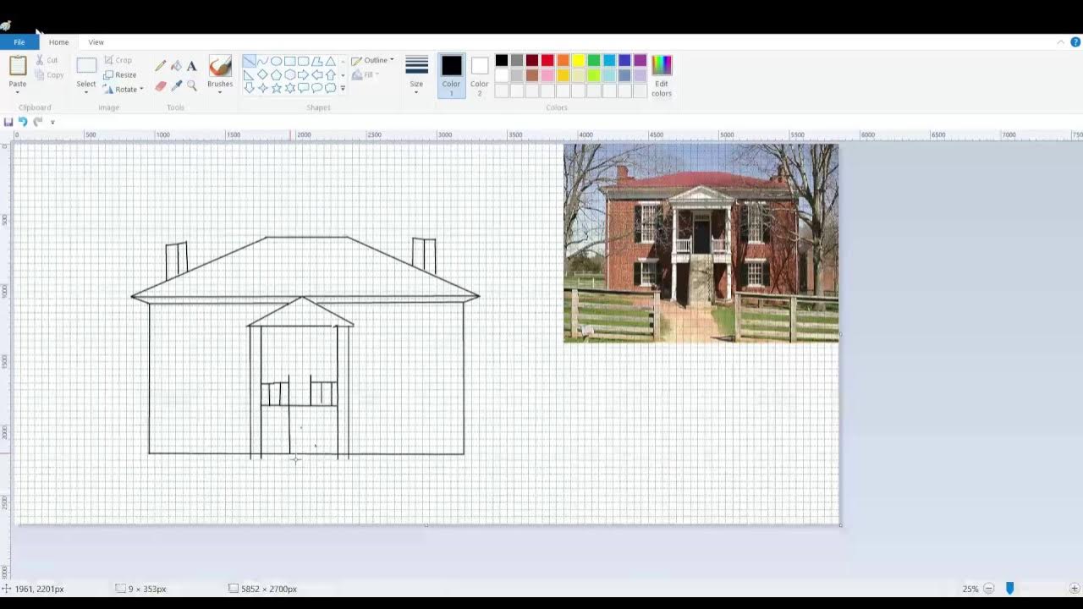Switch to the View tab
The width and height of the screenshot is (1083, 609).
(x=96, y=42)
